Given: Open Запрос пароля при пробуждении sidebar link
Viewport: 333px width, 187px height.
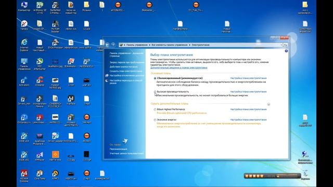Looking at the screenshot, I should 127,62.
